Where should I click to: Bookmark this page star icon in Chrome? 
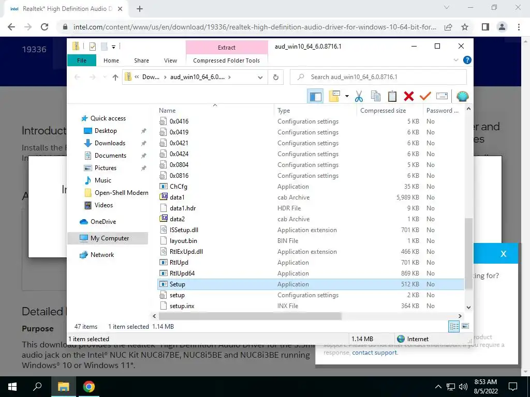[465, 27]
